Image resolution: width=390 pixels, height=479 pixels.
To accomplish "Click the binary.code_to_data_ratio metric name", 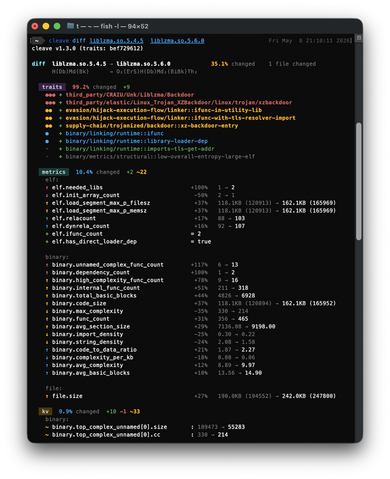I will coord(94,350).
